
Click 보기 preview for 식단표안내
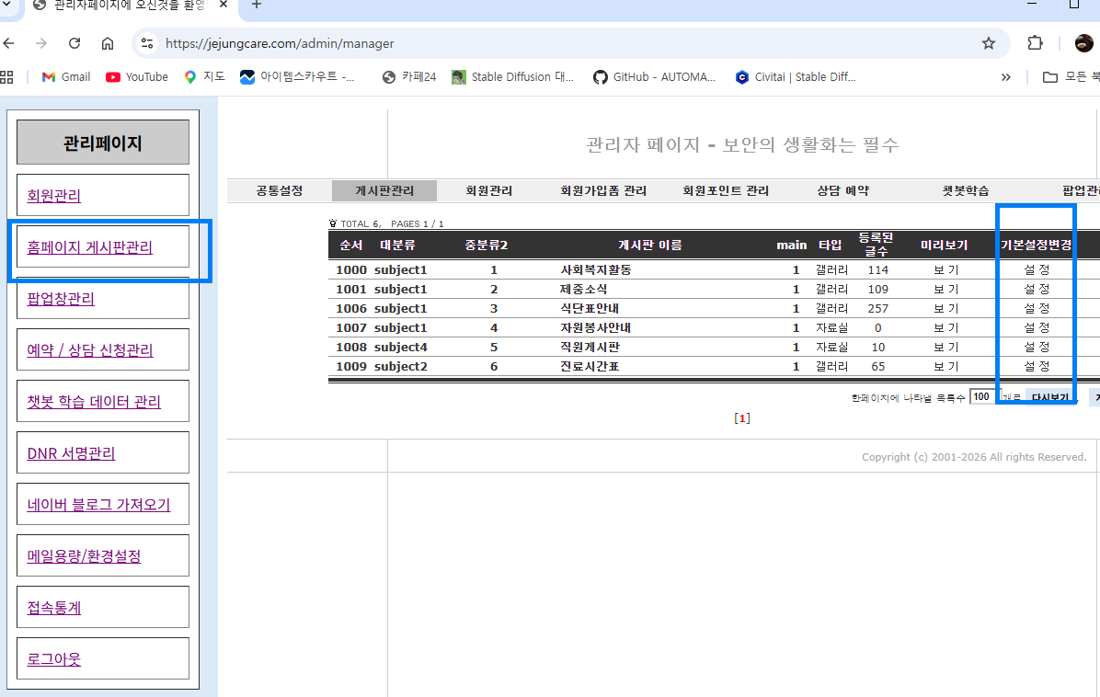pyautogui.click(x=945, y=309)
